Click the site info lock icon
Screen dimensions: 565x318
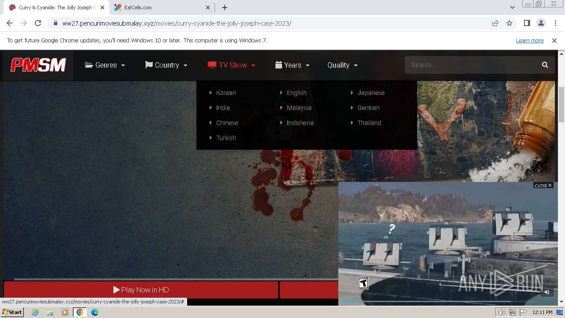pos(55,23)
